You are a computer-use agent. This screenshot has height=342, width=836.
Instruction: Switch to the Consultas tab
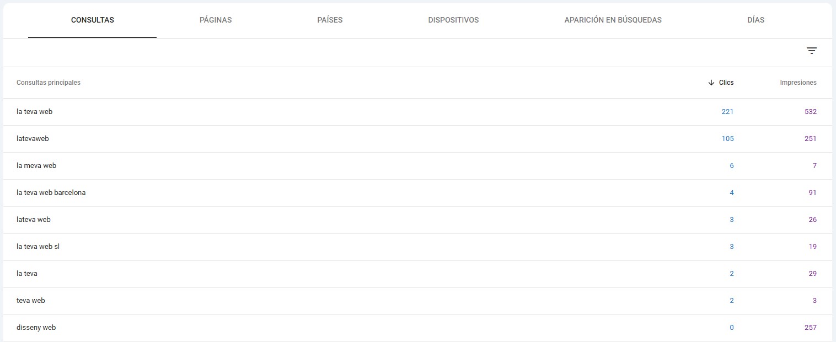(x=93, y=20)
